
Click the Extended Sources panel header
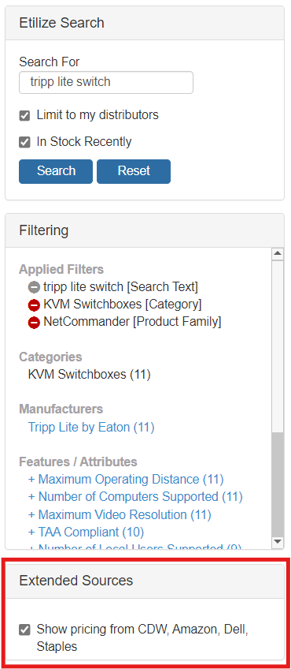pos(145,581)
